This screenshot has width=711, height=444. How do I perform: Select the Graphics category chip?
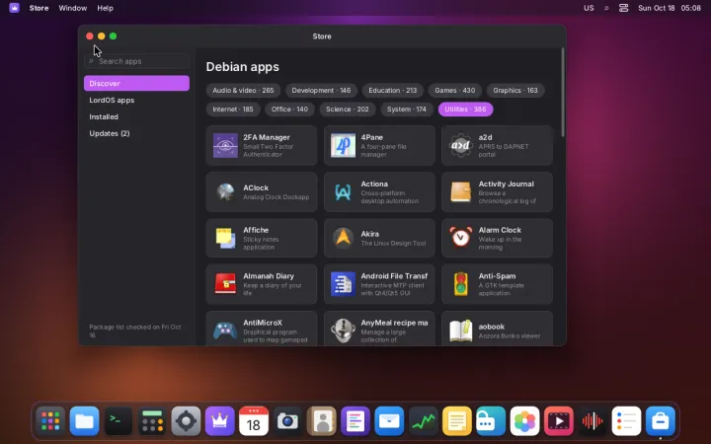pos(515,90)
